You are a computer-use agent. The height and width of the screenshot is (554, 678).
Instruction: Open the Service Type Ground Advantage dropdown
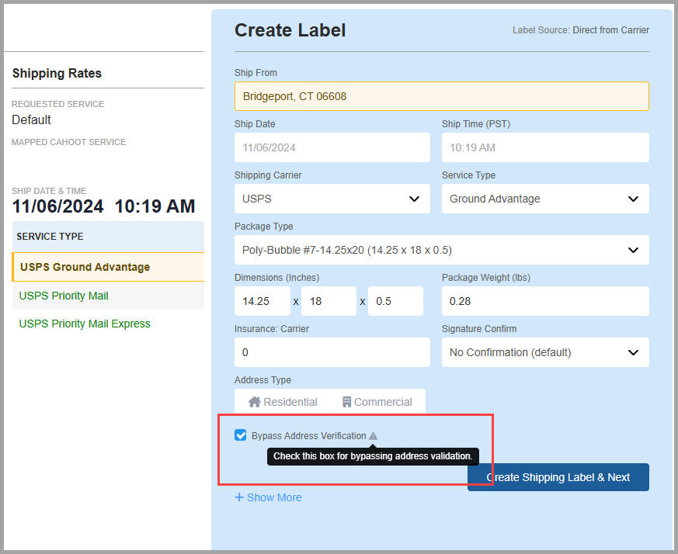pos(545,199)
